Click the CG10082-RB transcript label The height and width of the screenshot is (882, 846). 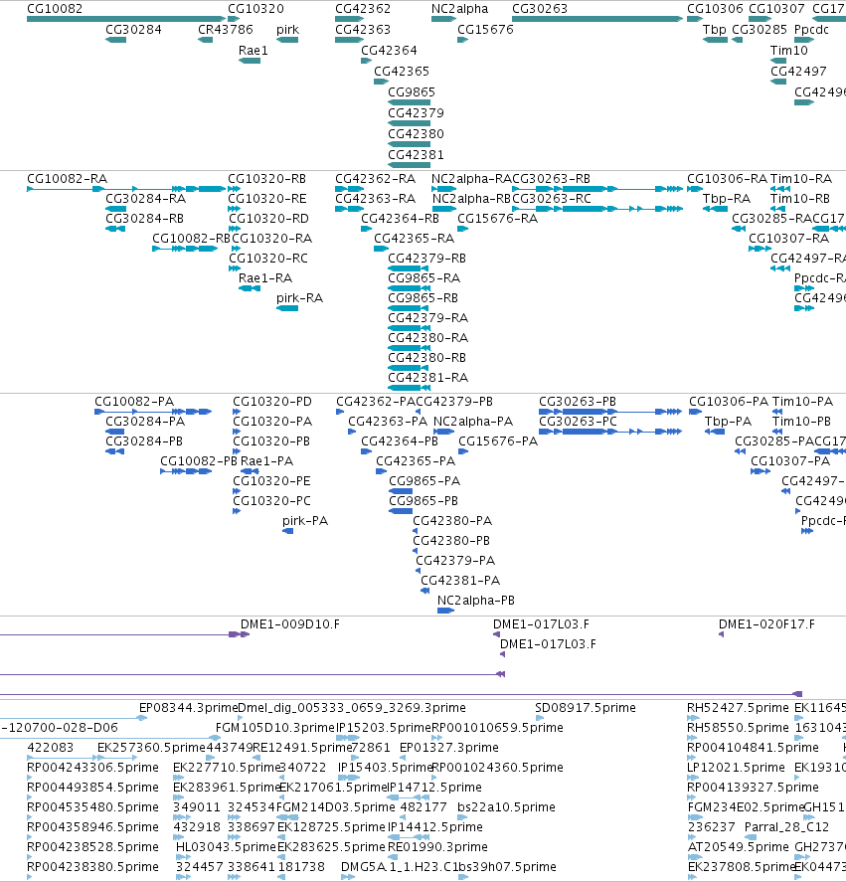pos(192,239)
